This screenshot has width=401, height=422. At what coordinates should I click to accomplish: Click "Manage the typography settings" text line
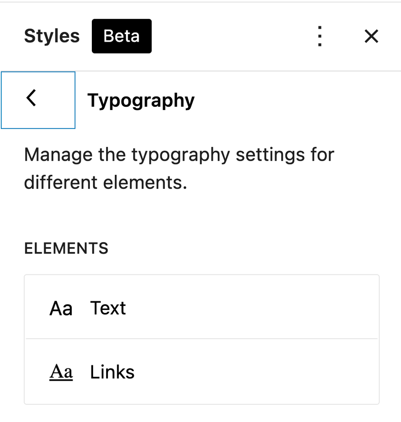[x=179, y=155]
